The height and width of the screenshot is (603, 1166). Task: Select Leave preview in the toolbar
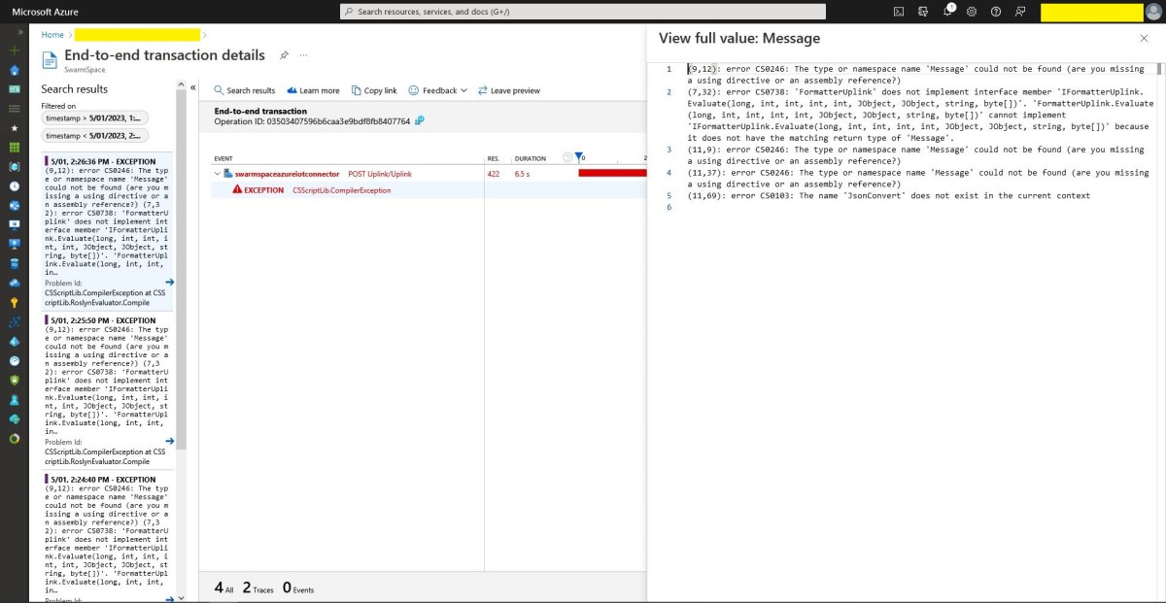tap(513, 90)
